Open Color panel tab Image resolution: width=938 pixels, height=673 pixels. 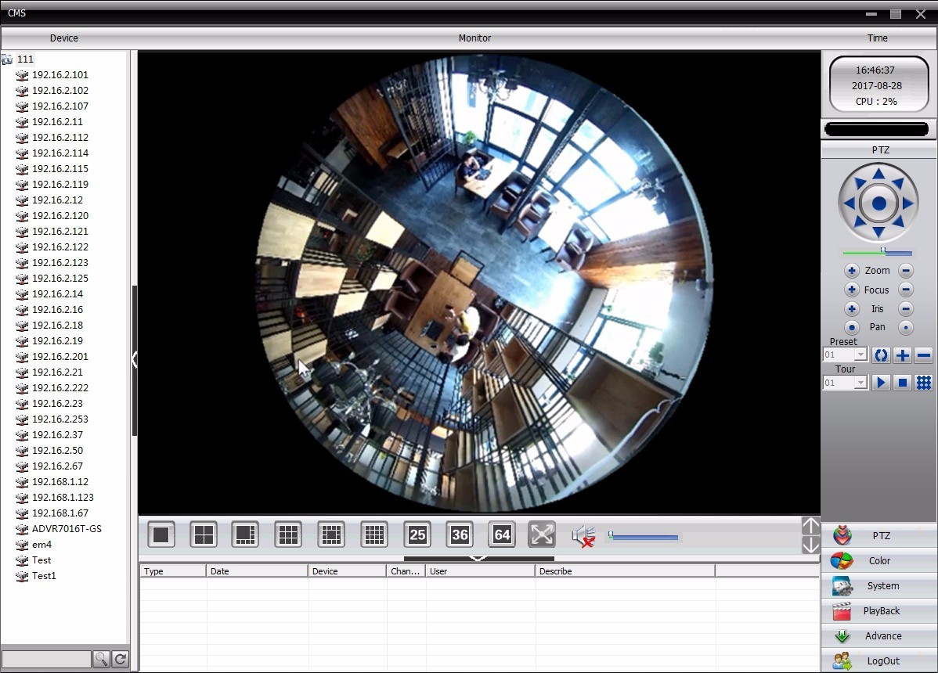pos(879,560)
